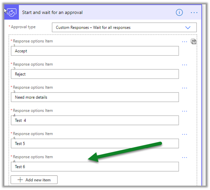Click the Test 4 response option field
Screen dimensions: 210x190
95,120
